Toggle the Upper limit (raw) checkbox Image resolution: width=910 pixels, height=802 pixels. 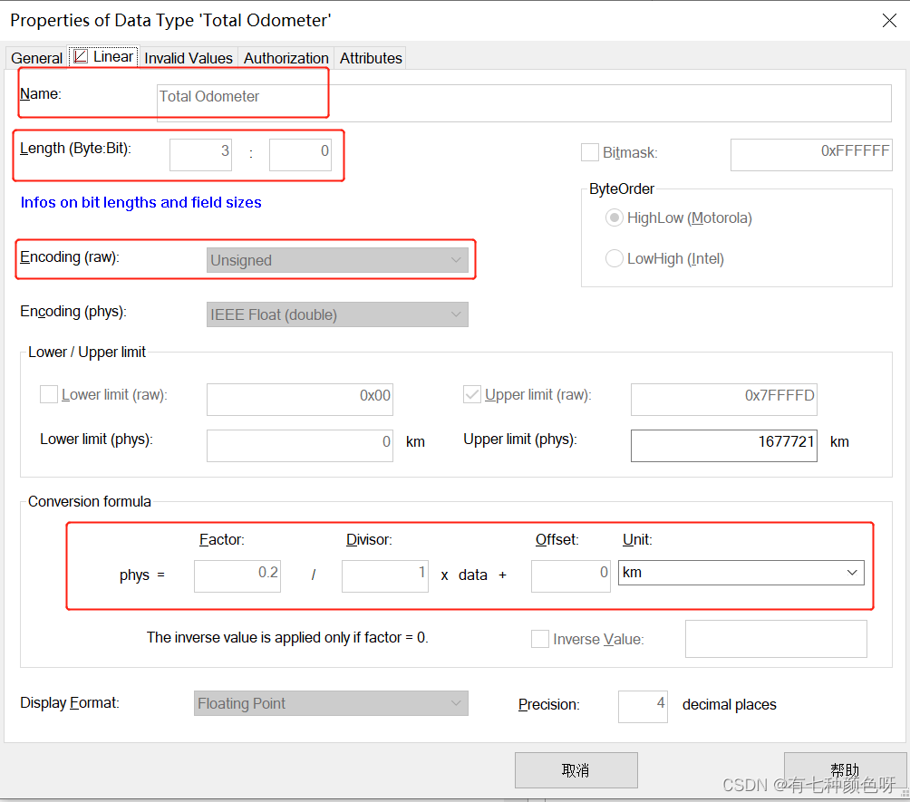click(x=472, y=394)
